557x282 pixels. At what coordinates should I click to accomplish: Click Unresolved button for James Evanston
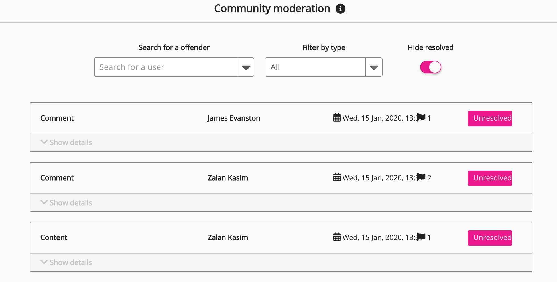coord(490,118)
